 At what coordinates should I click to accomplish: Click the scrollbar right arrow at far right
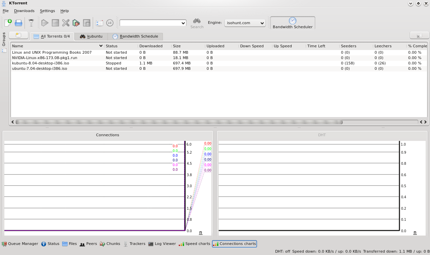[425, 122]
